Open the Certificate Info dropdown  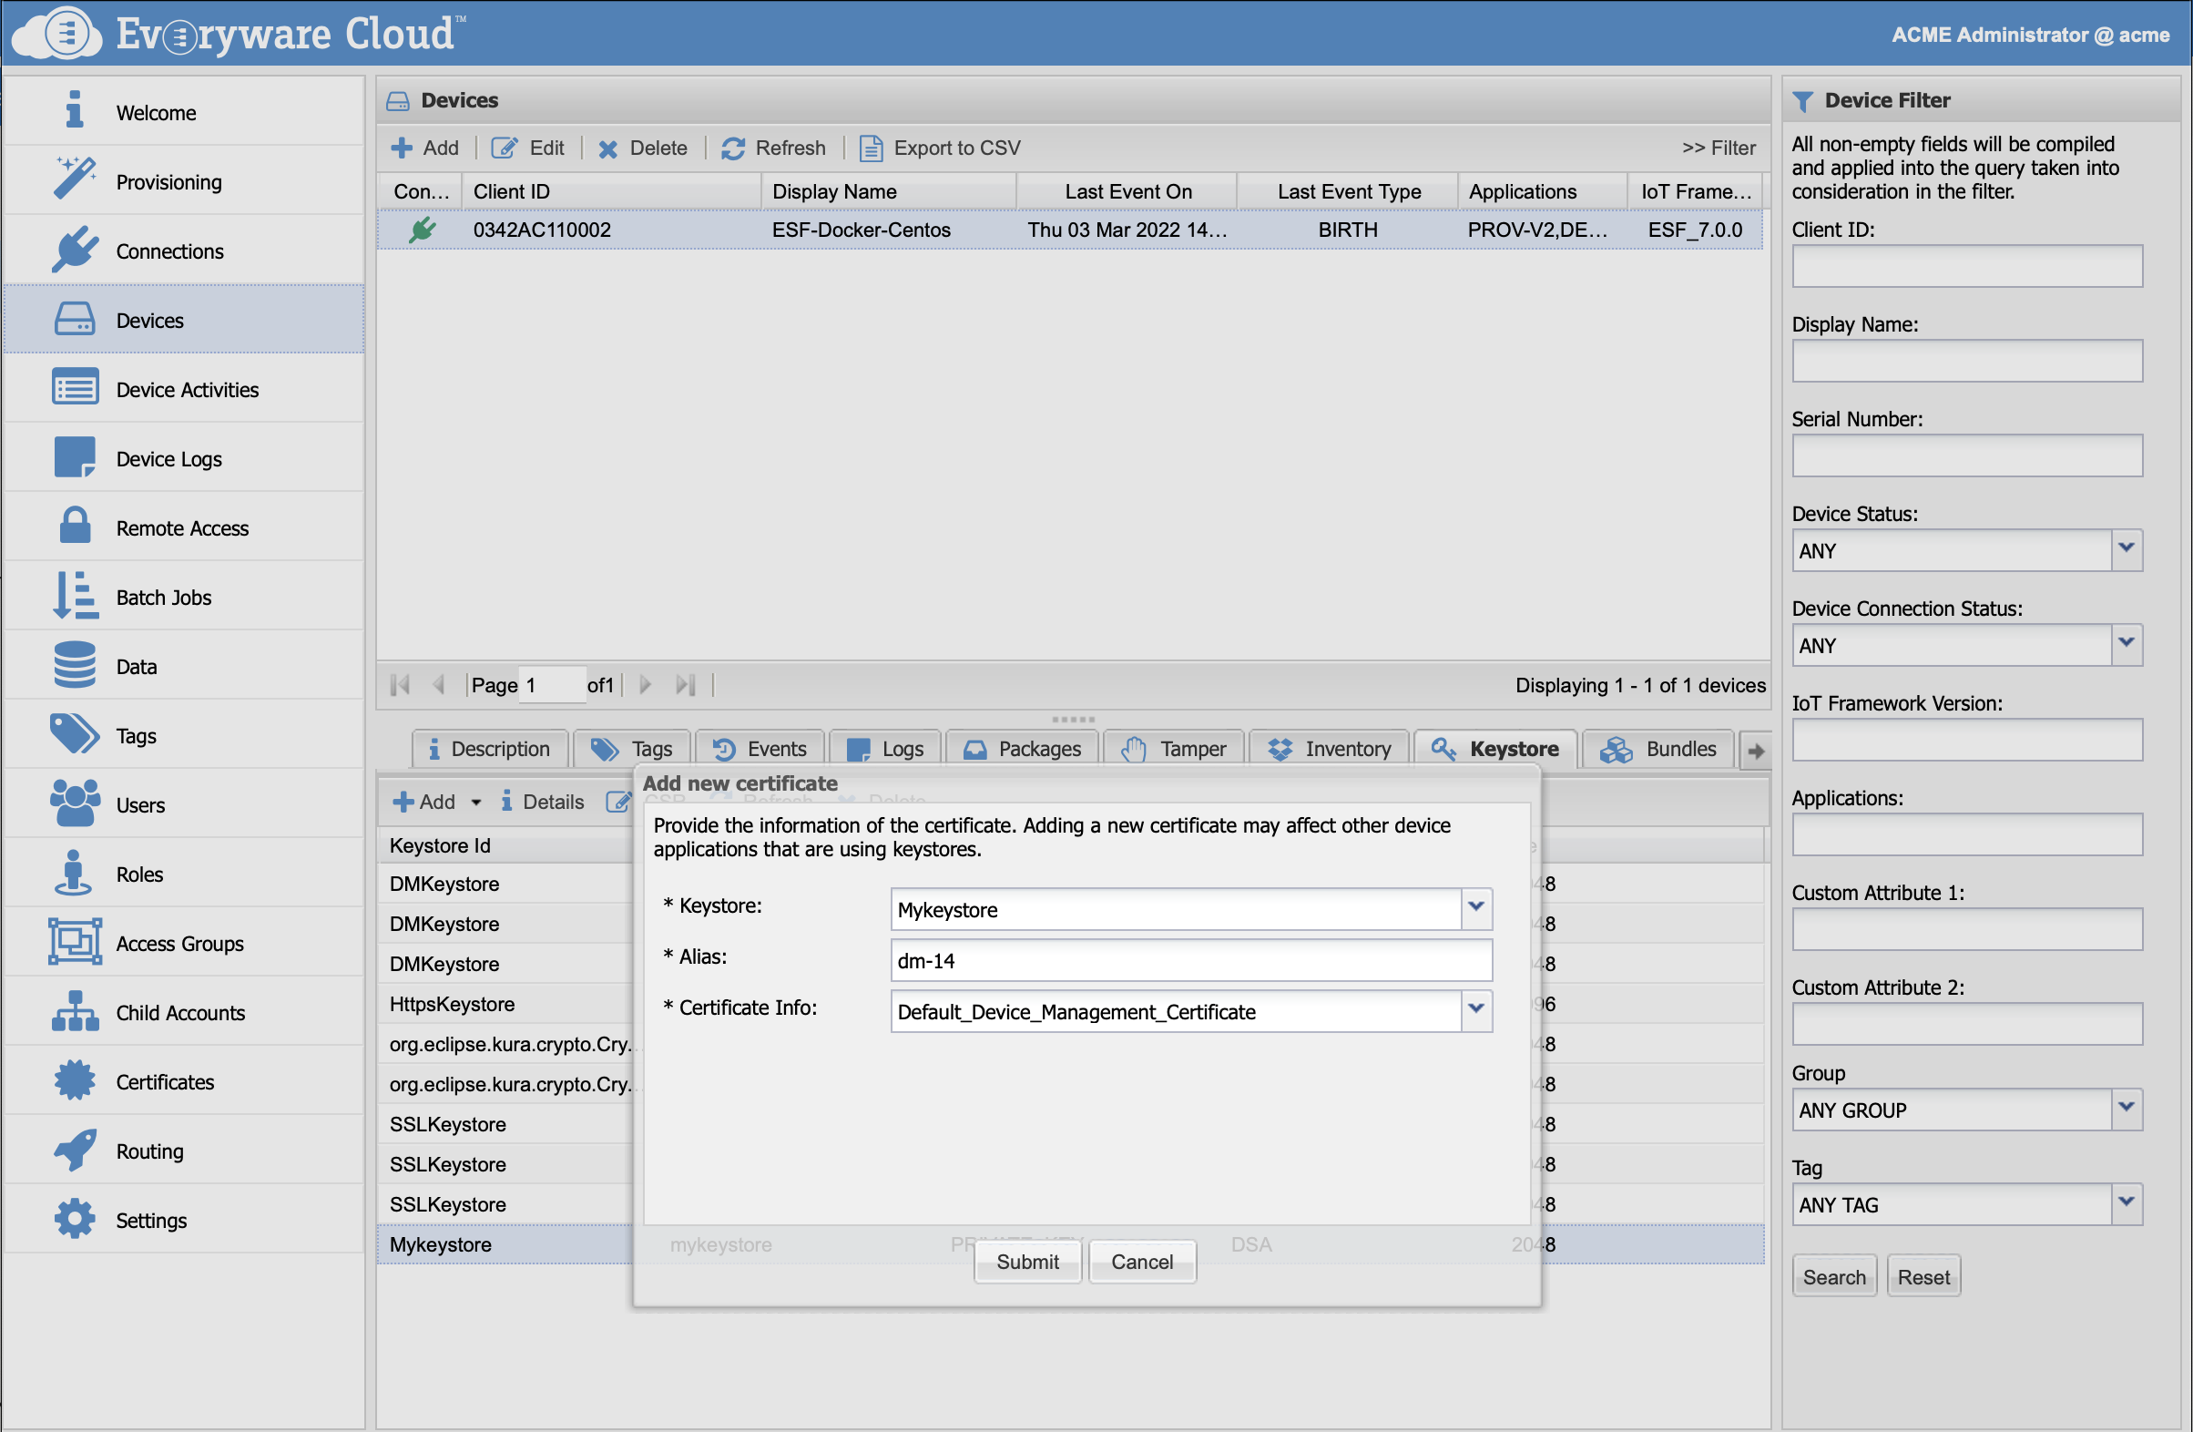(x=1475, y=1010)
